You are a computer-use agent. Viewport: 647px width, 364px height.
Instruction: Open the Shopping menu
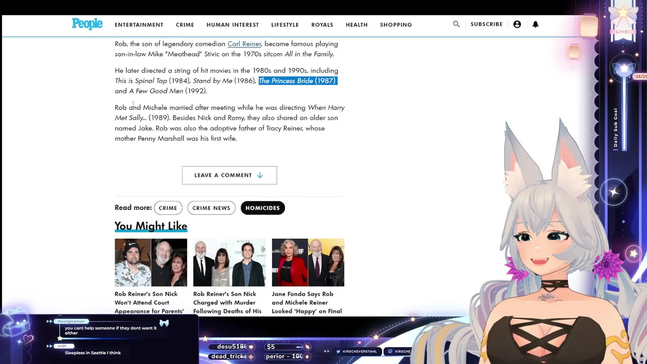396,24
